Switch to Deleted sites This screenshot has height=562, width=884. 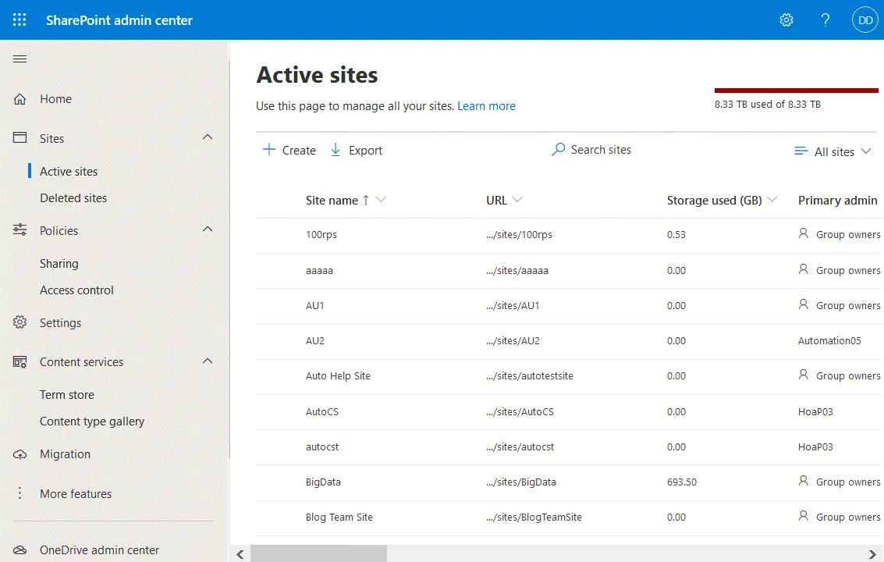click(73, 197)
